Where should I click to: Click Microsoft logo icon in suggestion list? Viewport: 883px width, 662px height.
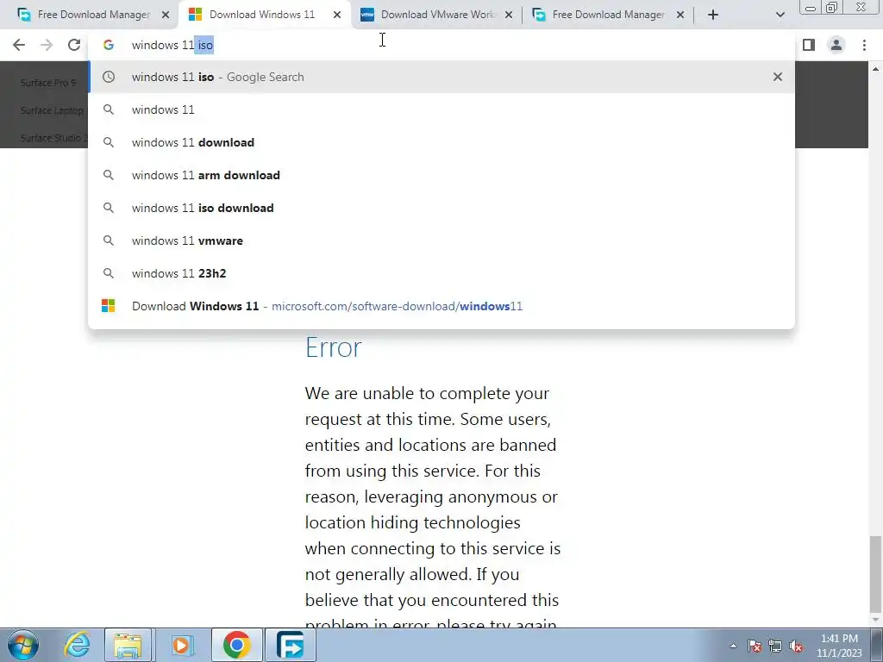point(108,306)
